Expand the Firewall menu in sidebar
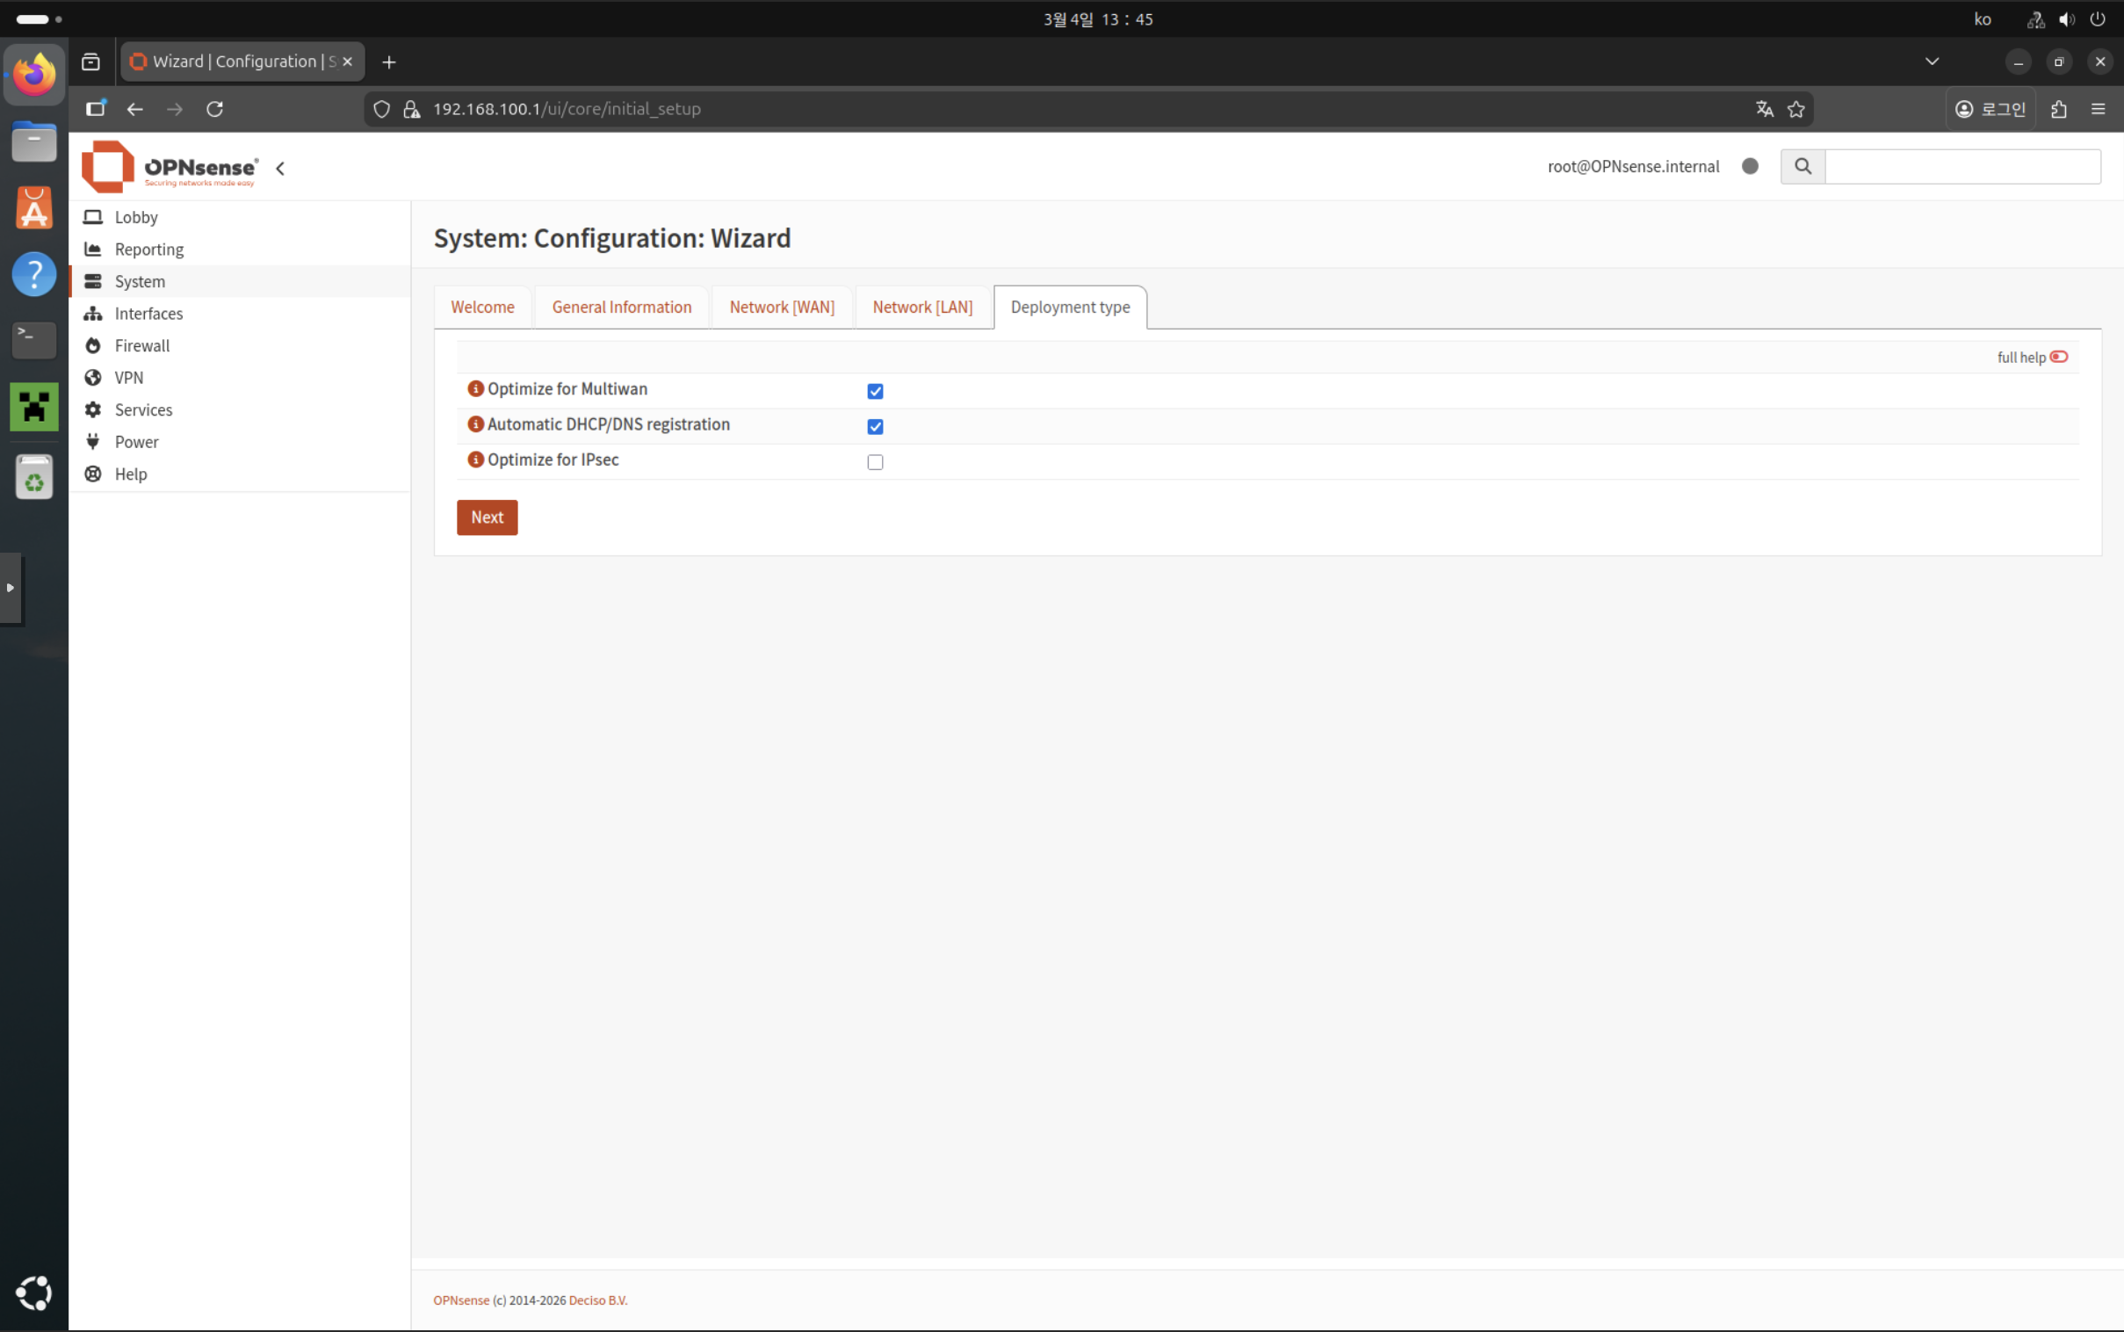 [x=141, y=345]
